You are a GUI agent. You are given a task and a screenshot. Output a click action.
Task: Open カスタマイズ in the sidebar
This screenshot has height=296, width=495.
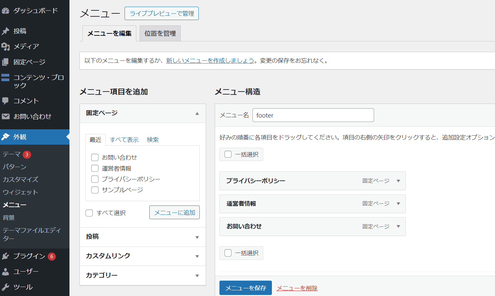tap(20, 179)
